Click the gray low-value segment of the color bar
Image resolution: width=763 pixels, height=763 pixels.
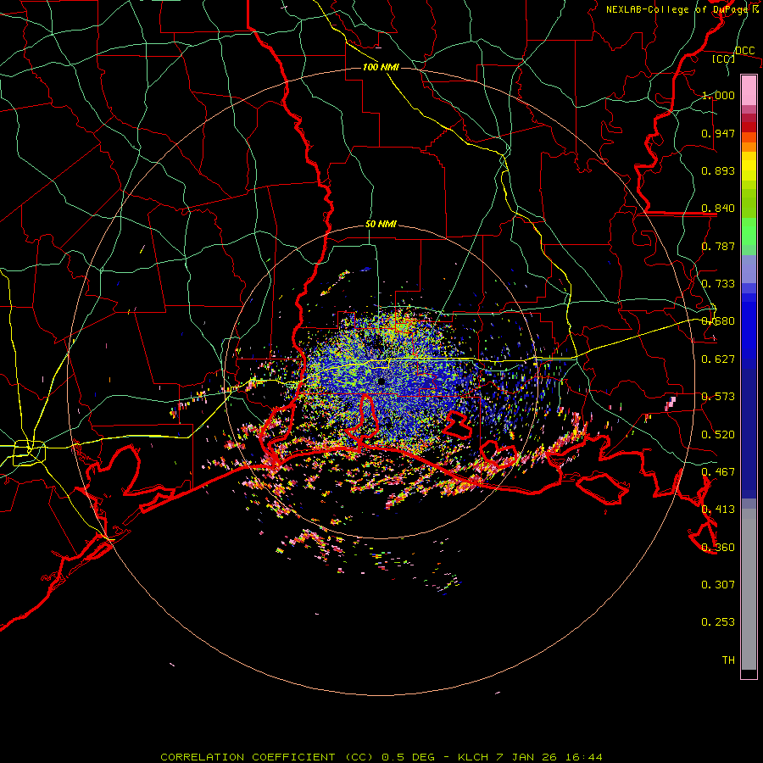click(x=749, y=589)
